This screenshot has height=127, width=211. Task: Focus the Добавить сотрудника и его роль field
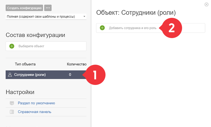click(150, 28)
